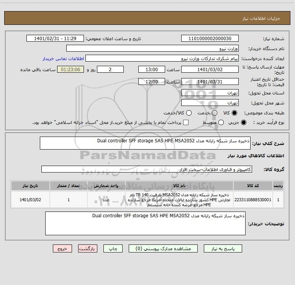
Task: Click the MSA2052 product name cell
Action: point(179,200)
